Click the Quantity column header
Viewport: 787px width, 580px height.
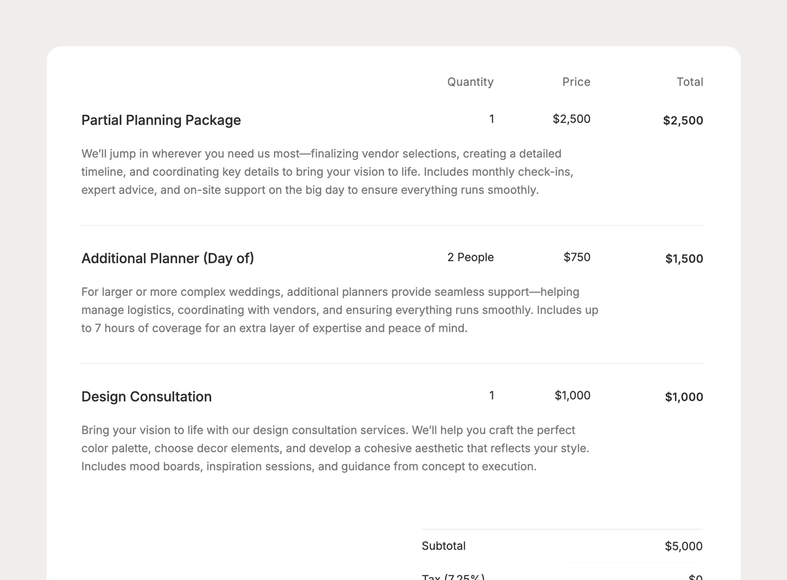click(x=470, y=82)
